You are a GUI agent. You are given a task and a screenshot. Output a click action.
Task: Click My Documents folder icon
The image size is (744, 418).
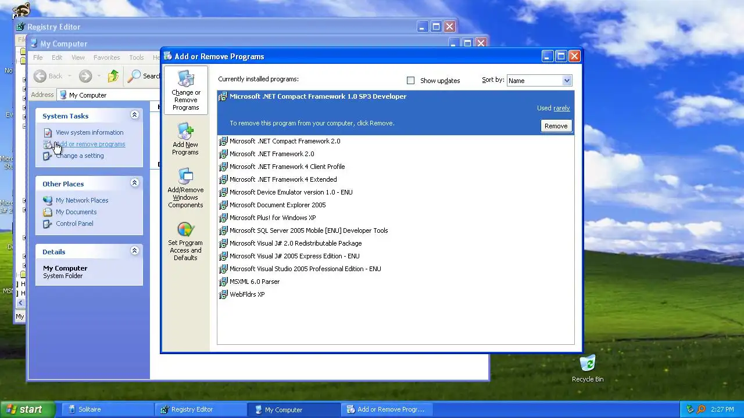pyautogui.click(x=48, y=212)
